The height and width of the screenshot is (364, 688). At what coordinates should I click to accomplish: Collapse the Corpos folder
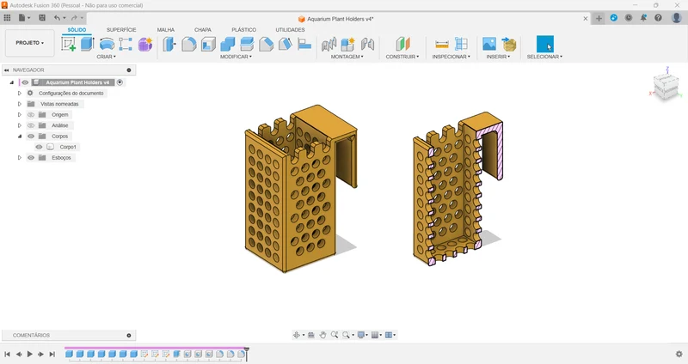coord(19,136)
